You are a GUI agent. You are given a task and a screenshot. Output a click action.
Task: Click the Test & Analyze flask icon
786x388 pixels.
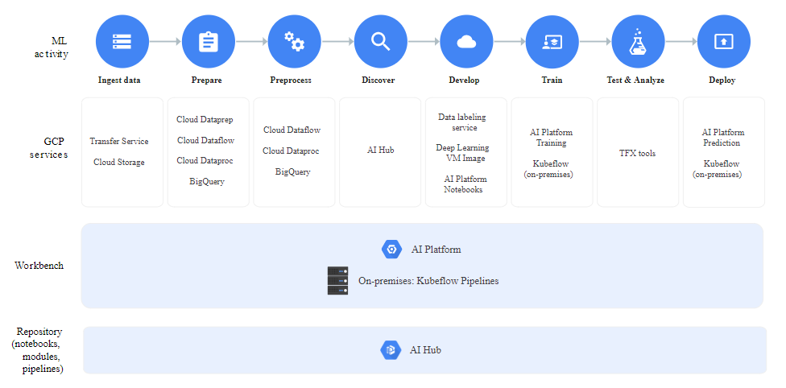tap(637, 41)
